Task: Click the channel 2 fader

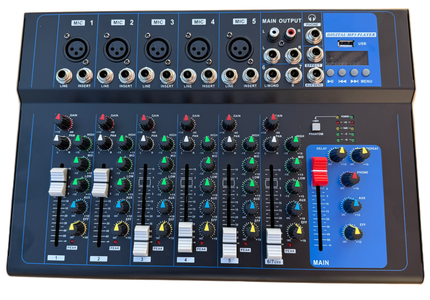Action: coord(100,182)
